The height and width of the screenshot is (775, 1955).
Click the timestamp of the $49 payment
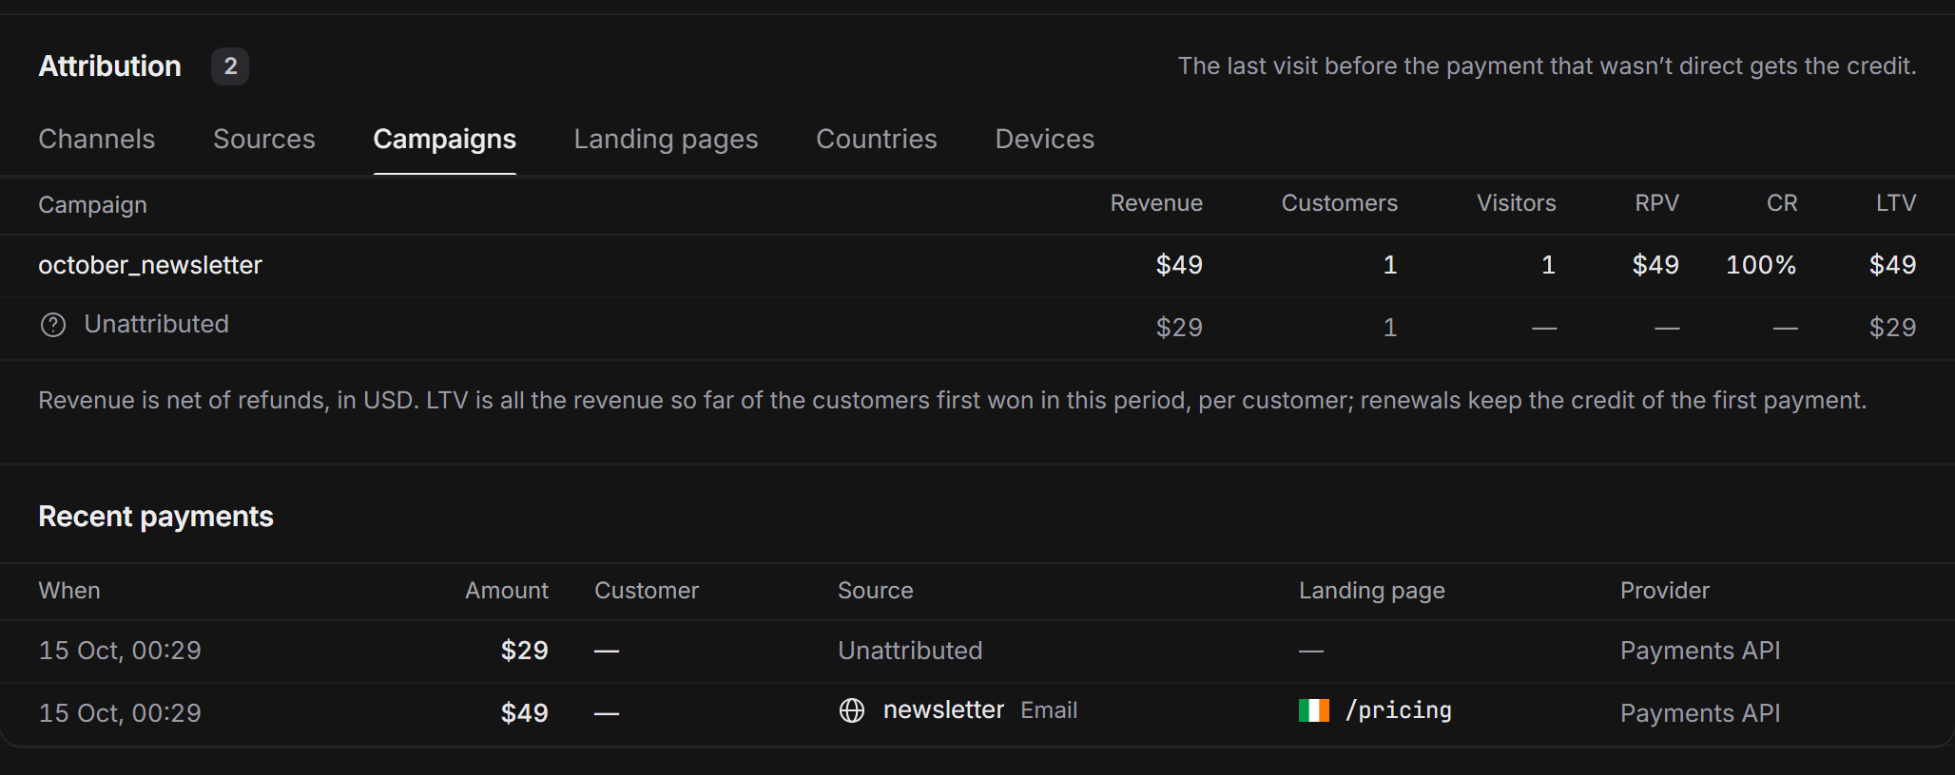tap(120, 713)
